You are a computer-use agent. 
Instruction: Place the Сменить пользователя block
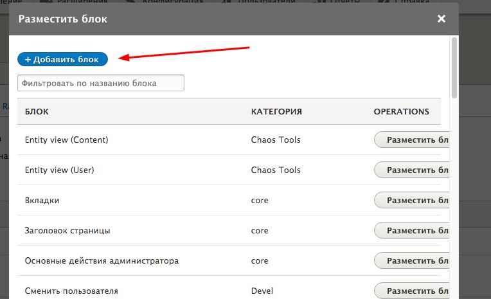click(x=412, y=291)
